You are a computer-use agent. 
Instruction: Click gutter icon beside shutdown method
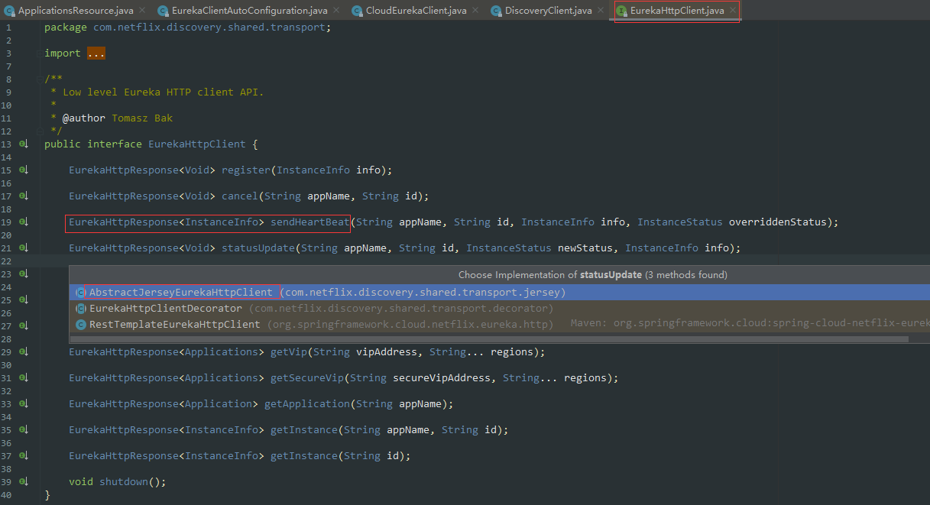(24, 481)
